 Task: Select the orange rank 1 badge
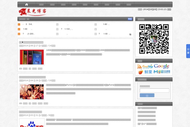19,24
